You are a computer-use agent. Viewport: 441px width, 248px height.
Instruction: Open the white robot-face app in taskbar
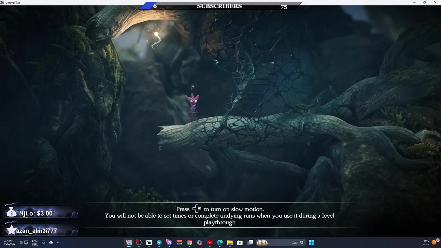pos(149,242)
